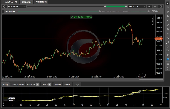Click the save report icon beside stop
Screen dimensions: 170x109
tap(161, 7)
